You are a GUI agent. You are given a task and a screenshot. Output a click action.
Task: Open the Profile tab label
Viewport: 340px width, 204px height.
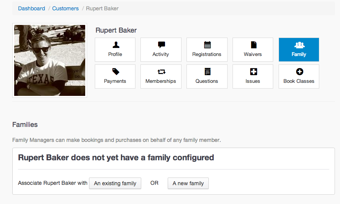(115, 54)
